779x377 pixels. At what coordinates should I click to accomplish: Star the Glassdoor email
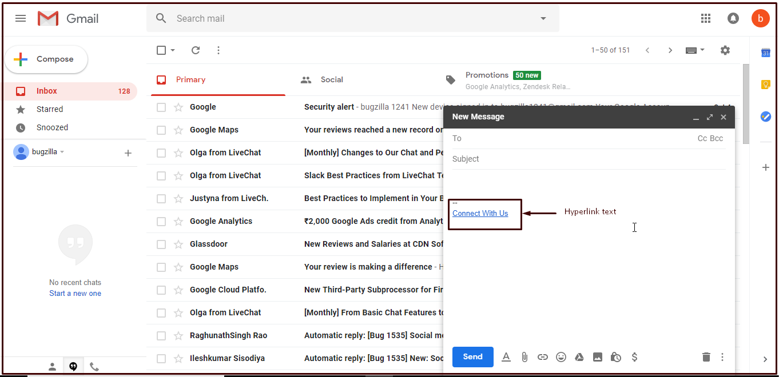click(x=178, y=244)
